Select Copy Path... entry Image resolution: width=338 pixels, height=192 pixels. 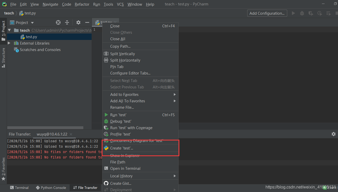point(141,46)
